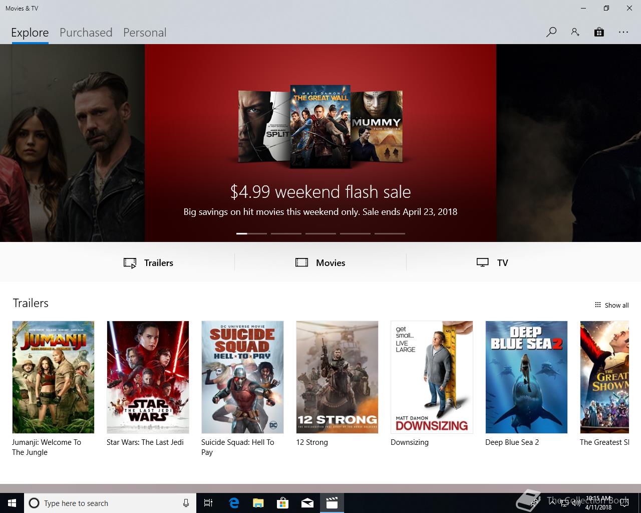The height and width of the screenshot is (513, 641).
Task: Select the fifth carousel slide indicator
Action: 390,233
